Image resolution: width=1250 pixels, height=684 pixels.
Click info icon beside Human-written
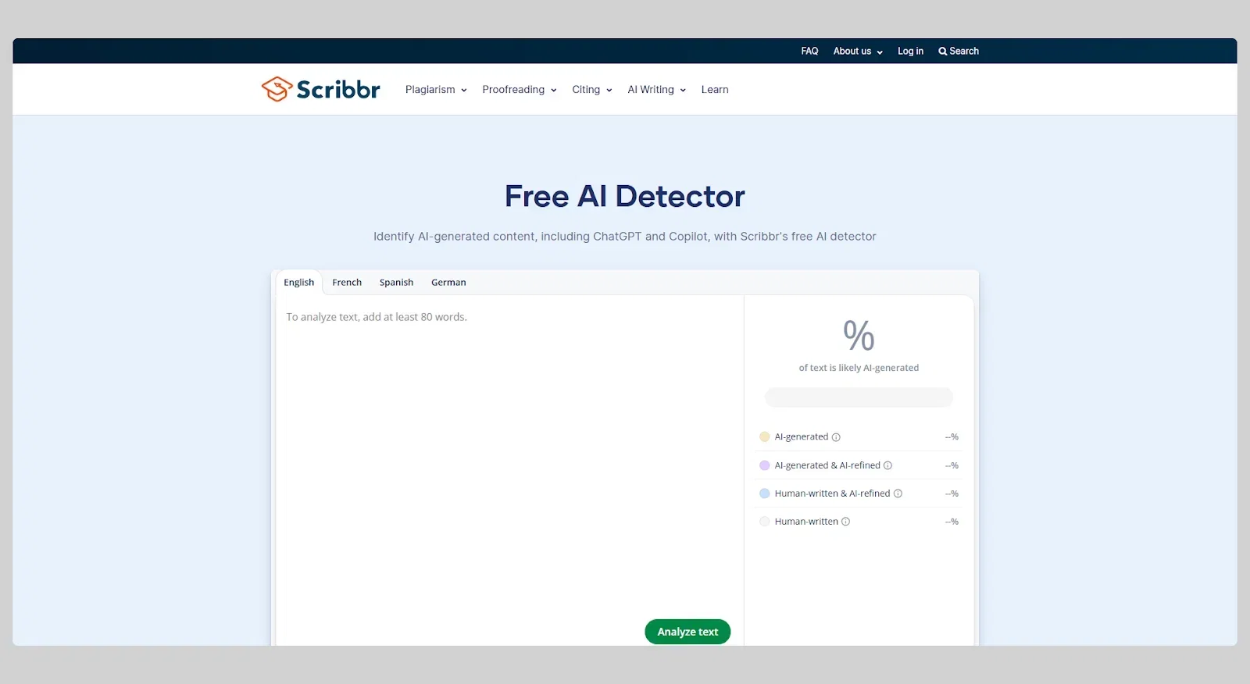pyautogui.click(x=845, y=522)
